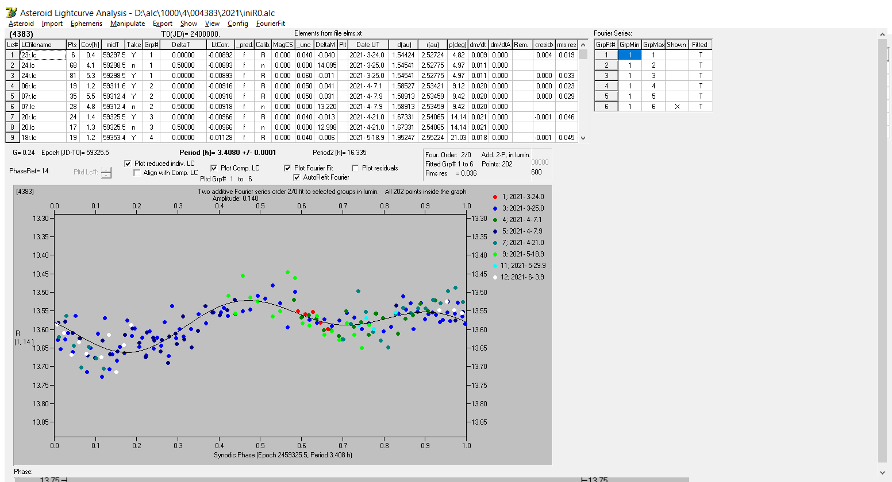Select the 18r.lc filename cell
Viewport: 892px width, 482px height.
43,138
